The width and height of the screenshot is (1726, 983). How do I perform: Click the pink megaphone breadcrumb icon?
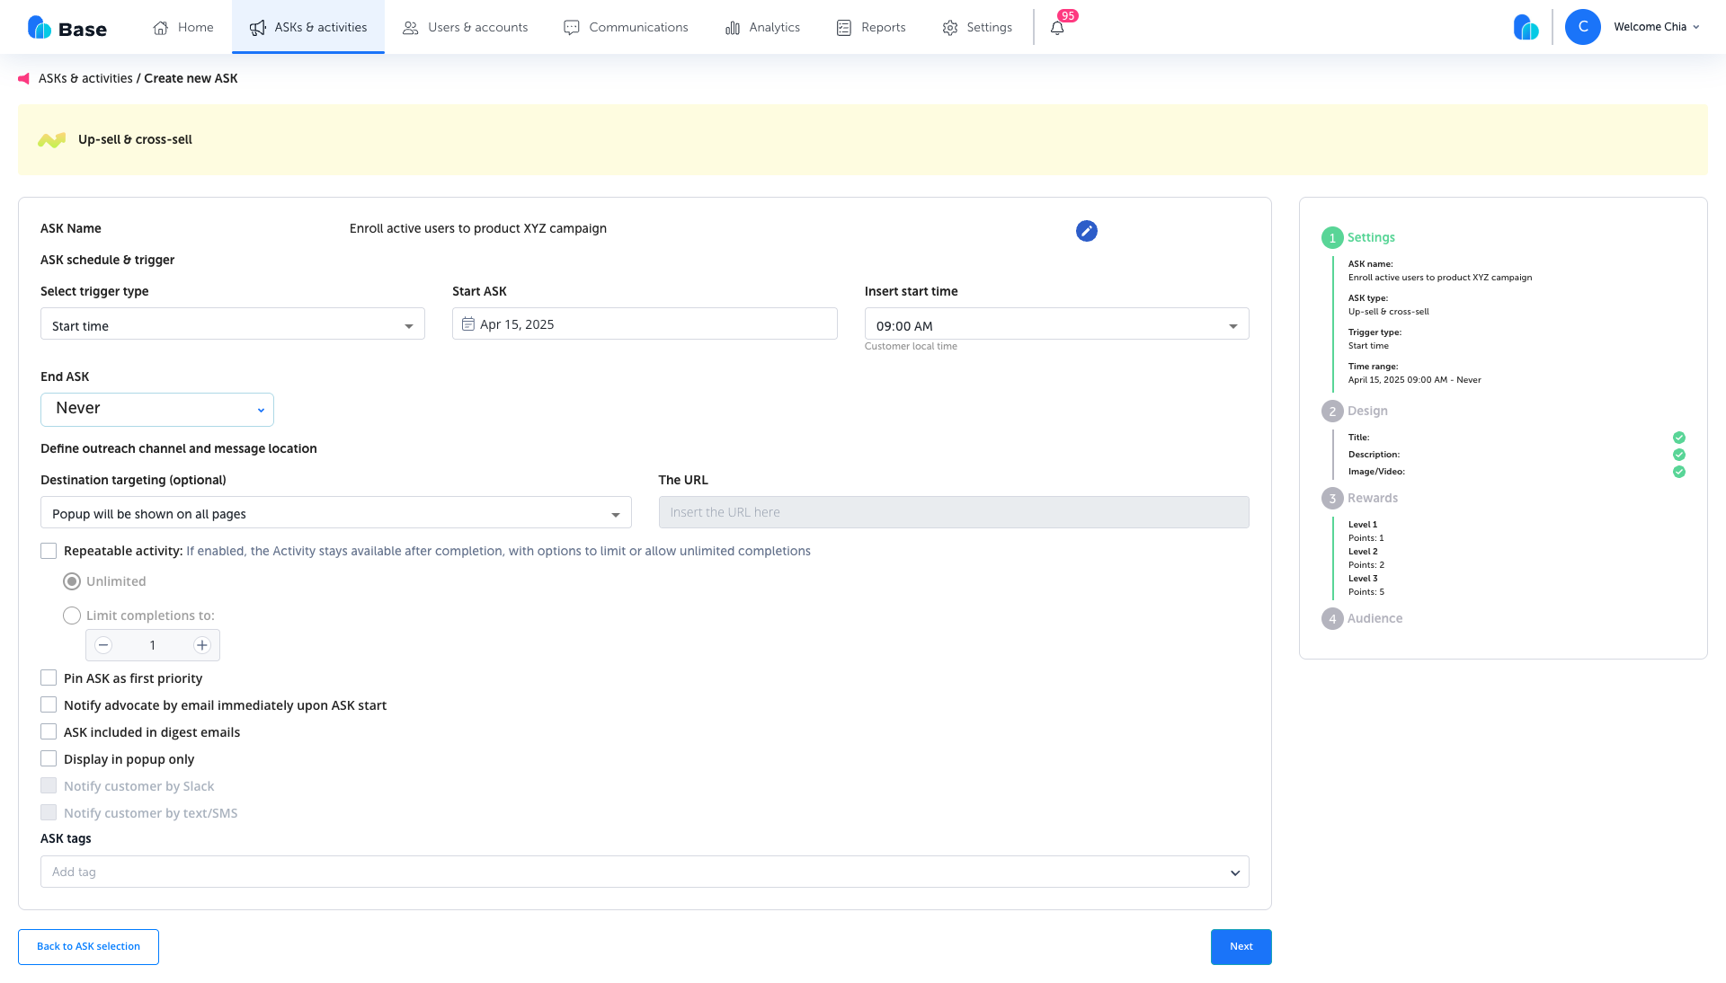24,79
